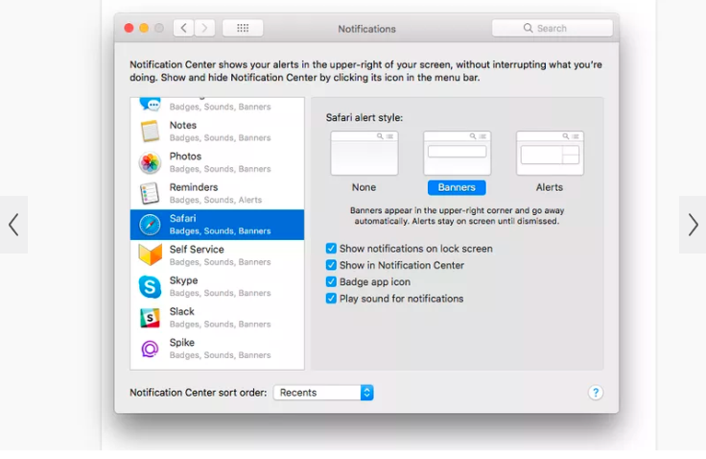Go back with the left chevron toolbar button
Image resolution: width=706 pixels, height=459 pixels.
point(184,28)
